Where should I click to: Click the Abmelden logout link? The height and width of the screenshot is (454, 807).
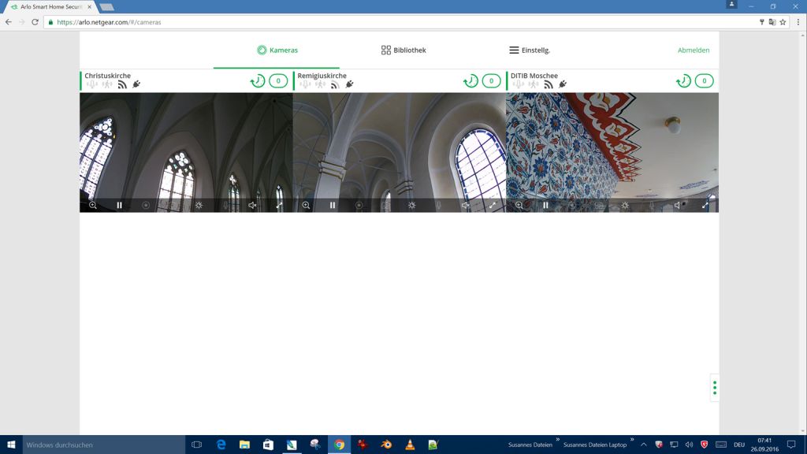point(694,50)
